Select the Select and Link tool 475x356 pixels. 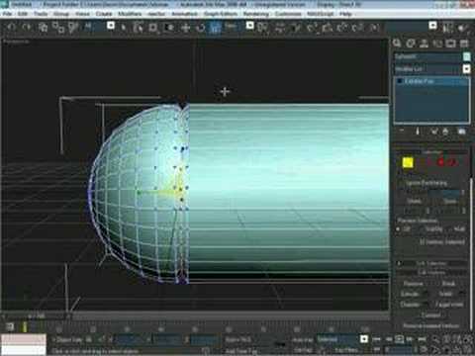click(43, 28)
